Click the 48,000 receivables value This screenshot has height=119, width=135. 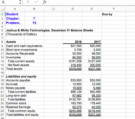click(x=96, y=53)
